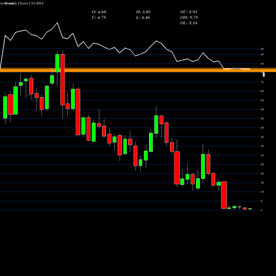The width and height of the screenshot is (276, 276).
Task: Click the open price value O: 4.60
Action: [x=99, y=12]
